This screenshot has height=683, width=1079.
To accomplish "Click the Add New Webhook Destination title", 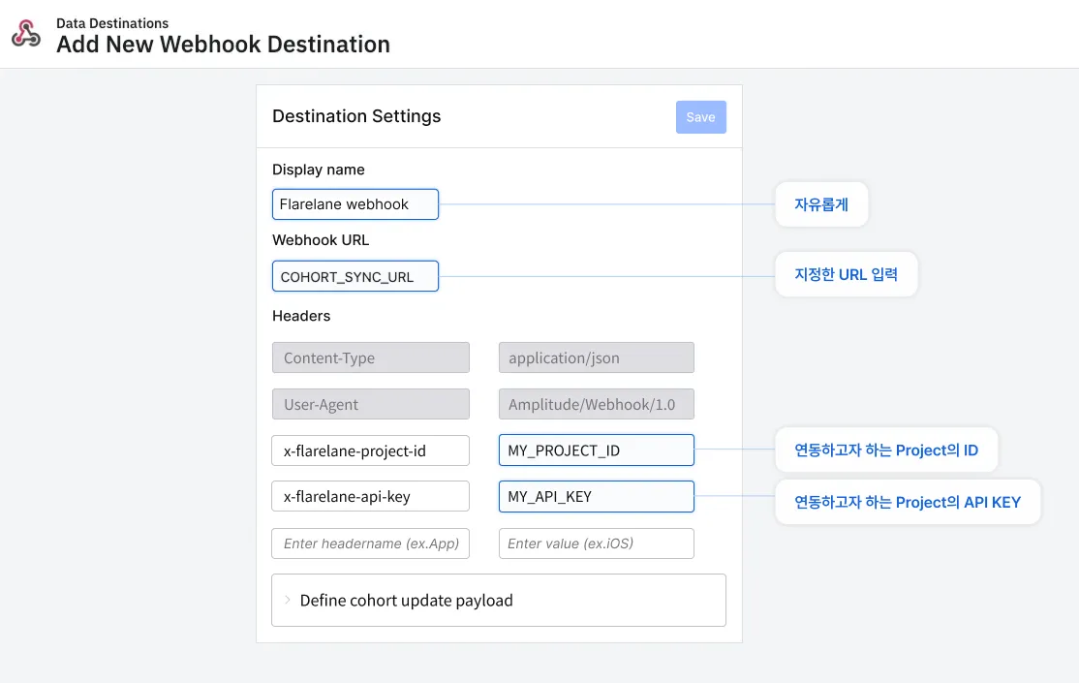I will coord(223,45).
